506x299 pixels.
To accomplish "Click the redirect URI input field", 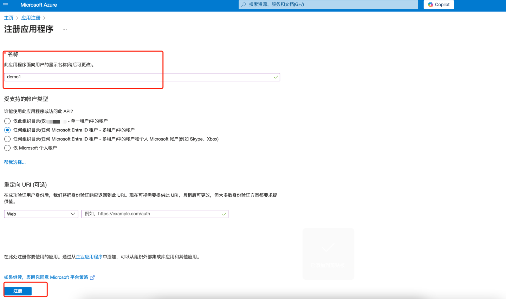I will pyautogui.click(x=155, y=214).
